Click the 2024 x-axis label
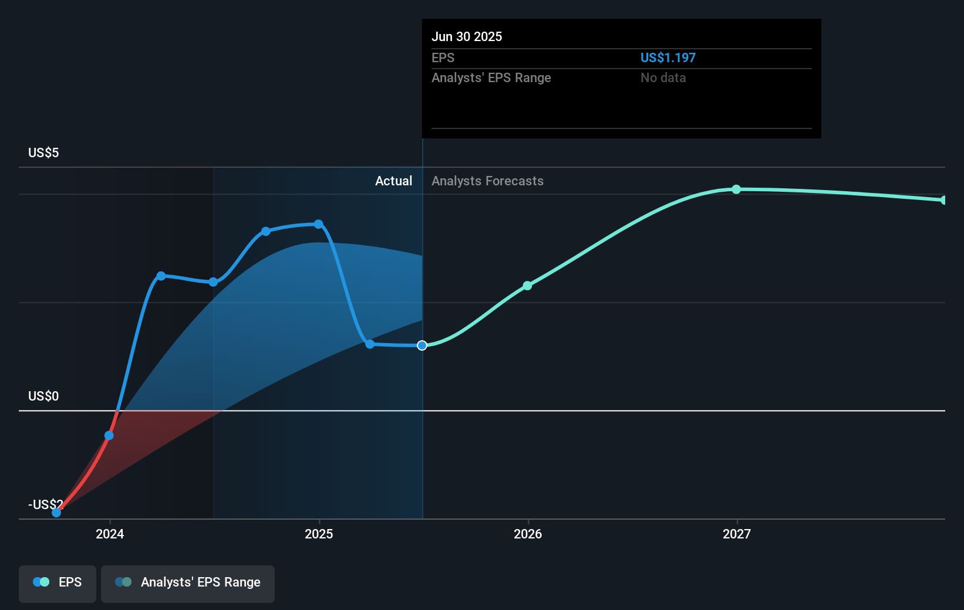The image size is (964, 610). (x=110, y=534)
